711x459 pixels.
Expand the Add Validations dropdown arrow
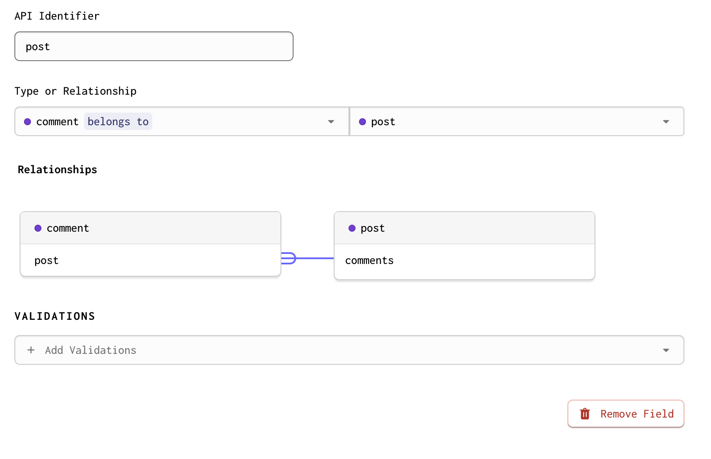coord(666,350)
